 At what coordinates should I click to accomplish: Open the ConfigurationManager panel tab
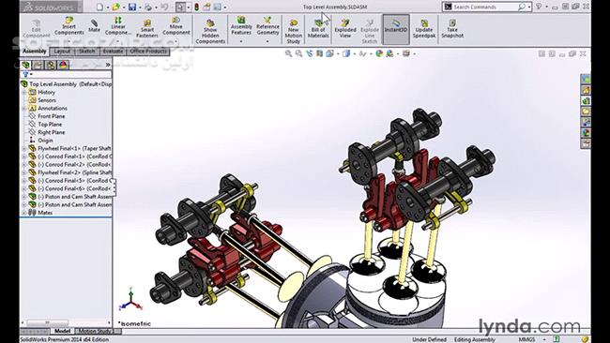click(51, 65)
